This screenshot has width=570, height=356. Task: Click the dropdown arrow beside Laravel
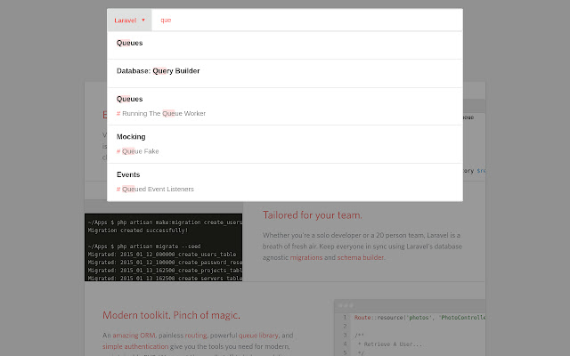click(x=143, y=20)
